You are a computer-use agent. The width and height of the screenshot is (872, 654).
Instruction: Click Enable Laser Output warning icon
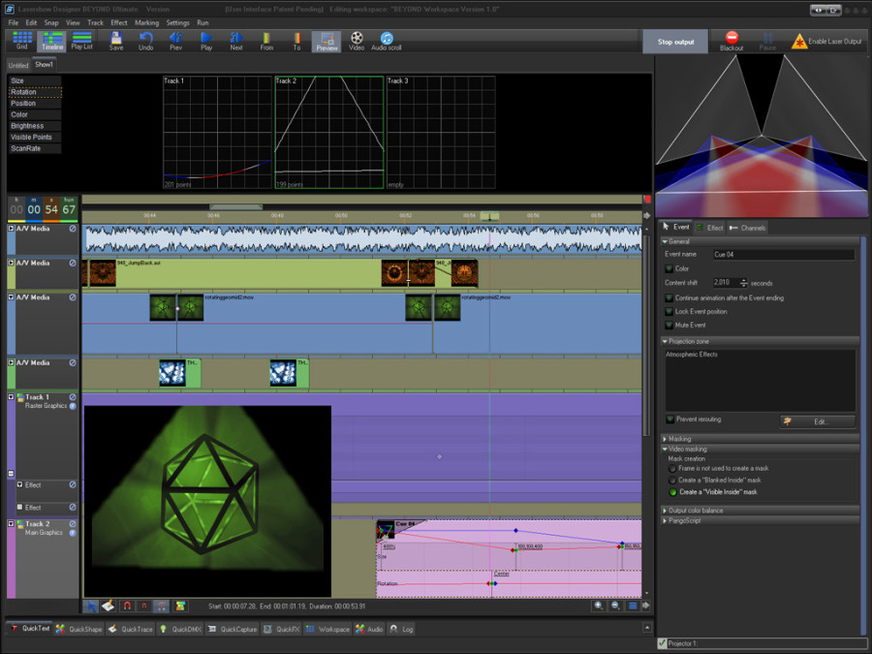[799, 41]
